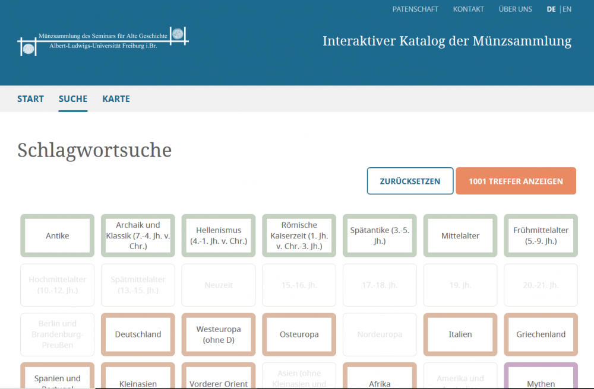Open the Kontakt page
Viewport: 594px width, 389px height.
coord(468,9)
